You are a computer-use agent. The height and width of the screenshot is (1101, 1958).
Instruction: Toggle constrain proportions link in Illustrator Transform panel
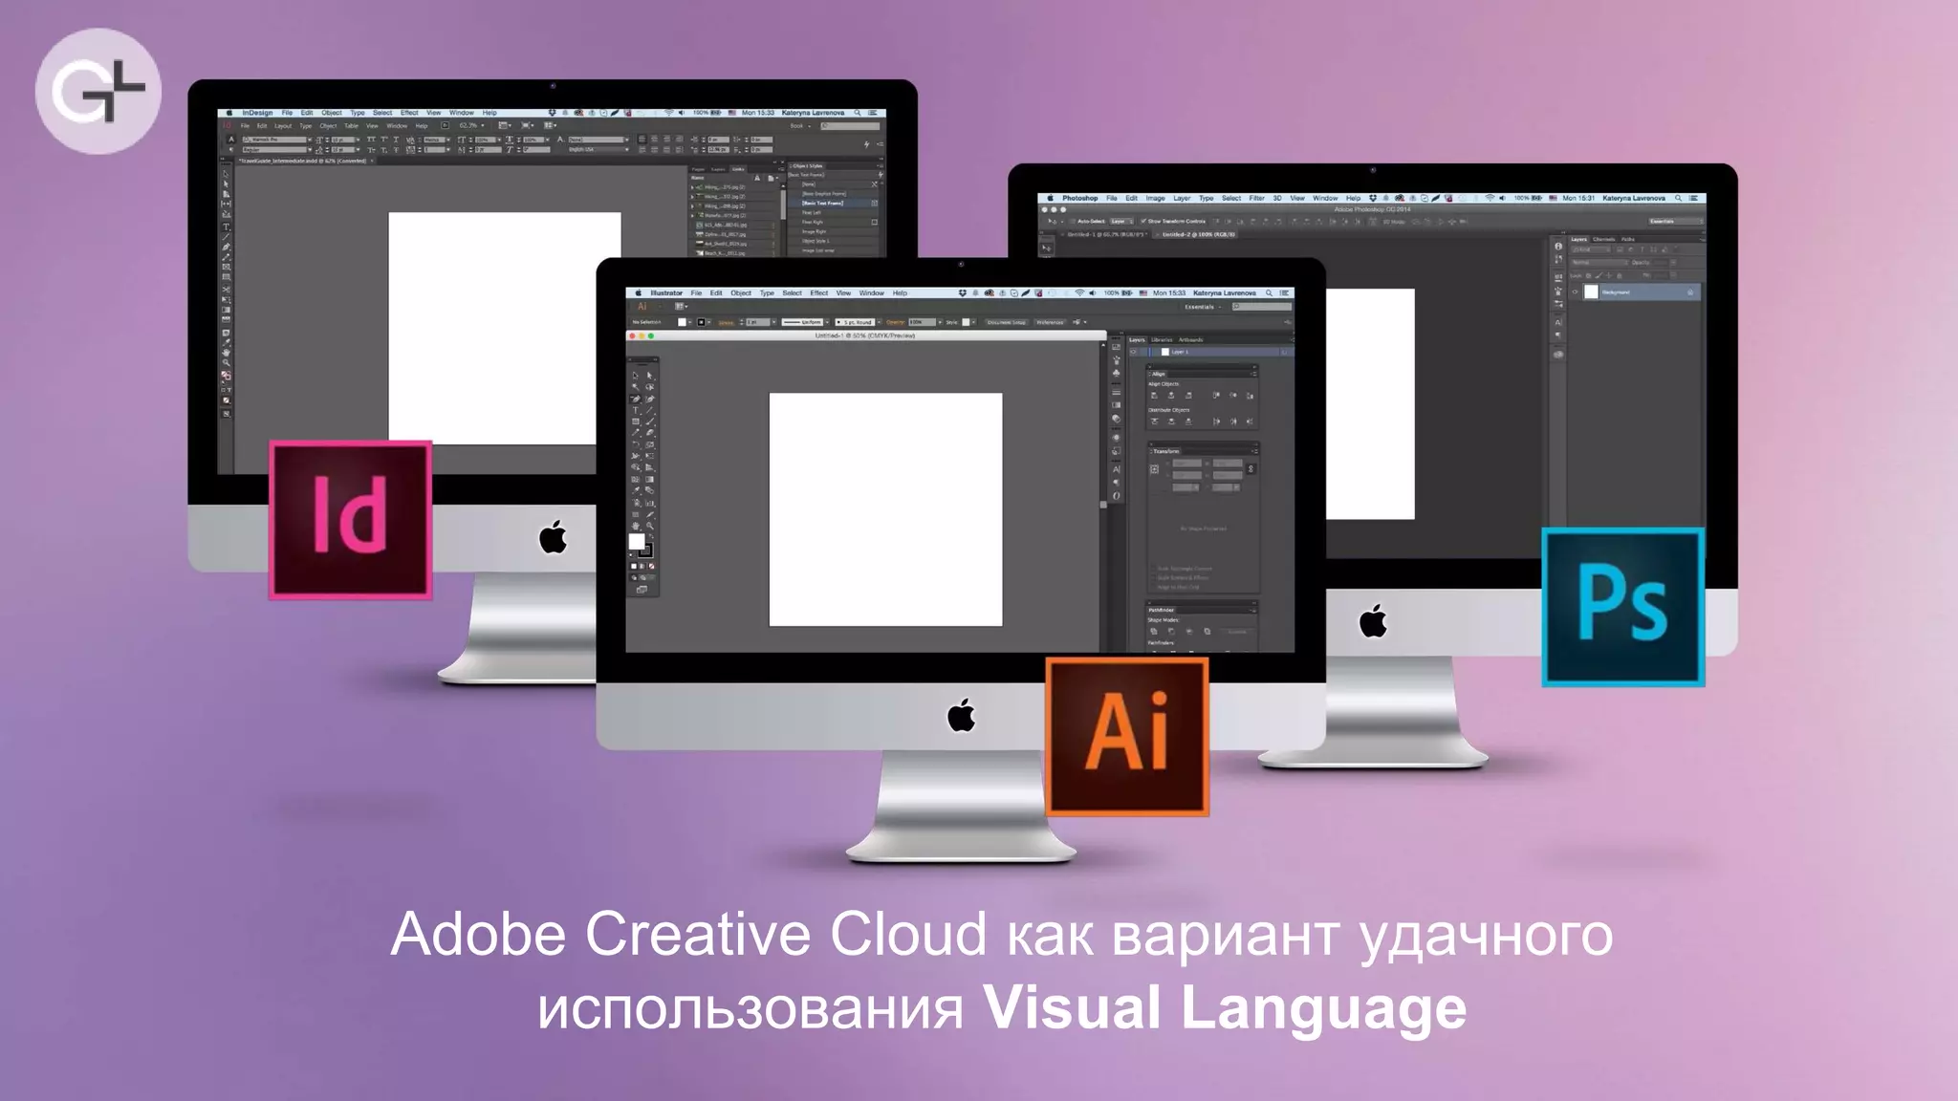(1251, 469)
